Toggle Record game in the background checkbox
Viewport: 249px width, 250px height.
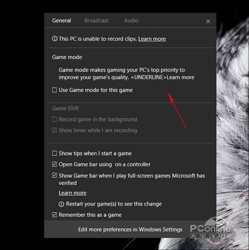click(54, 119)
